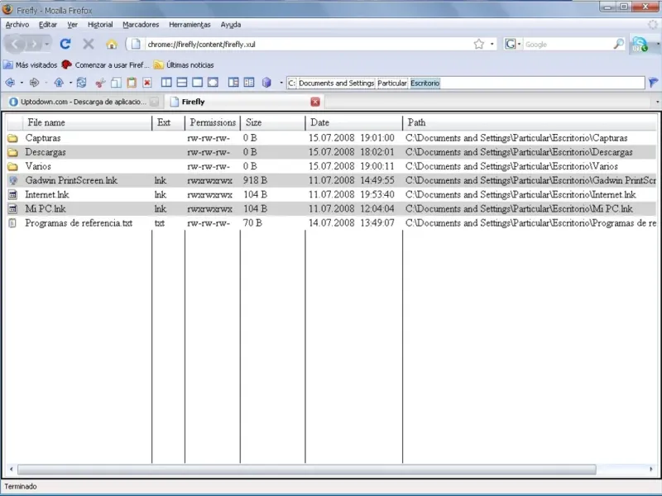Click the blue filter funnel icon
Image resolution: width=662 pixels, height=496 pixels.
coord(653,83)
